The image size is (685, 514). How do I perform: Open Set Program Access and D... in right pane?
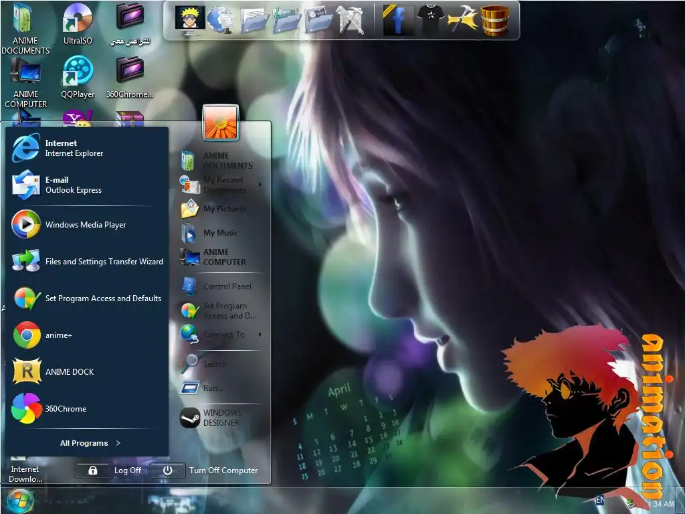220,311
